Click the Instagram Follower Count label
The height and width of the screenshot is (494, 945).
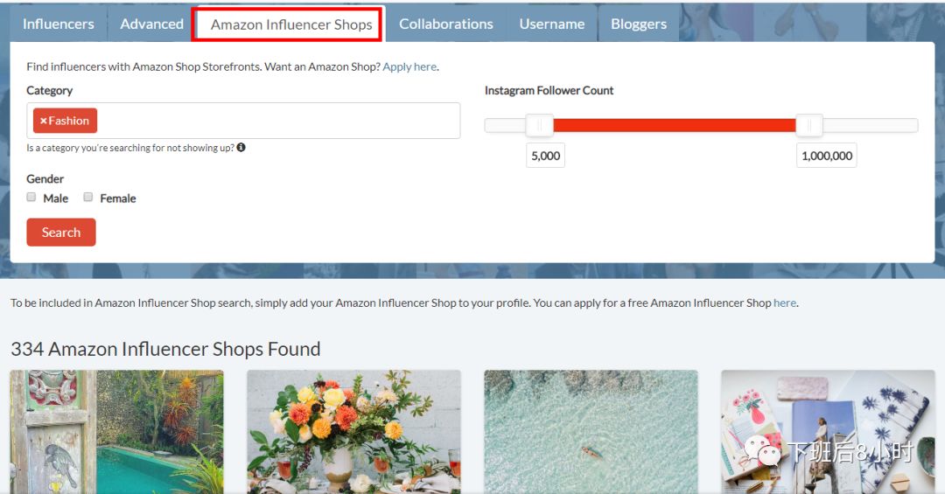(549, 90)
